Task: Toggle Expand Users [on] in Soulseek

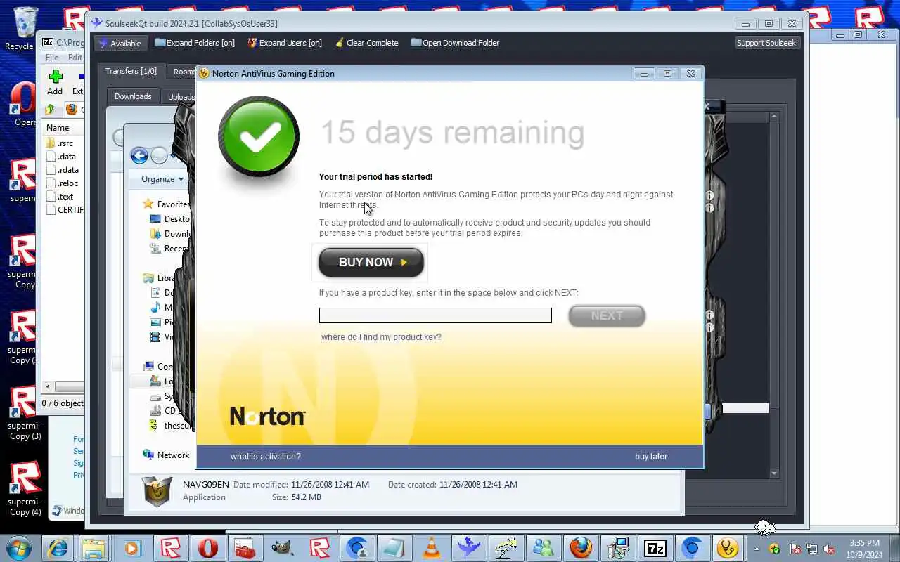Action: (x=285, y=43)
